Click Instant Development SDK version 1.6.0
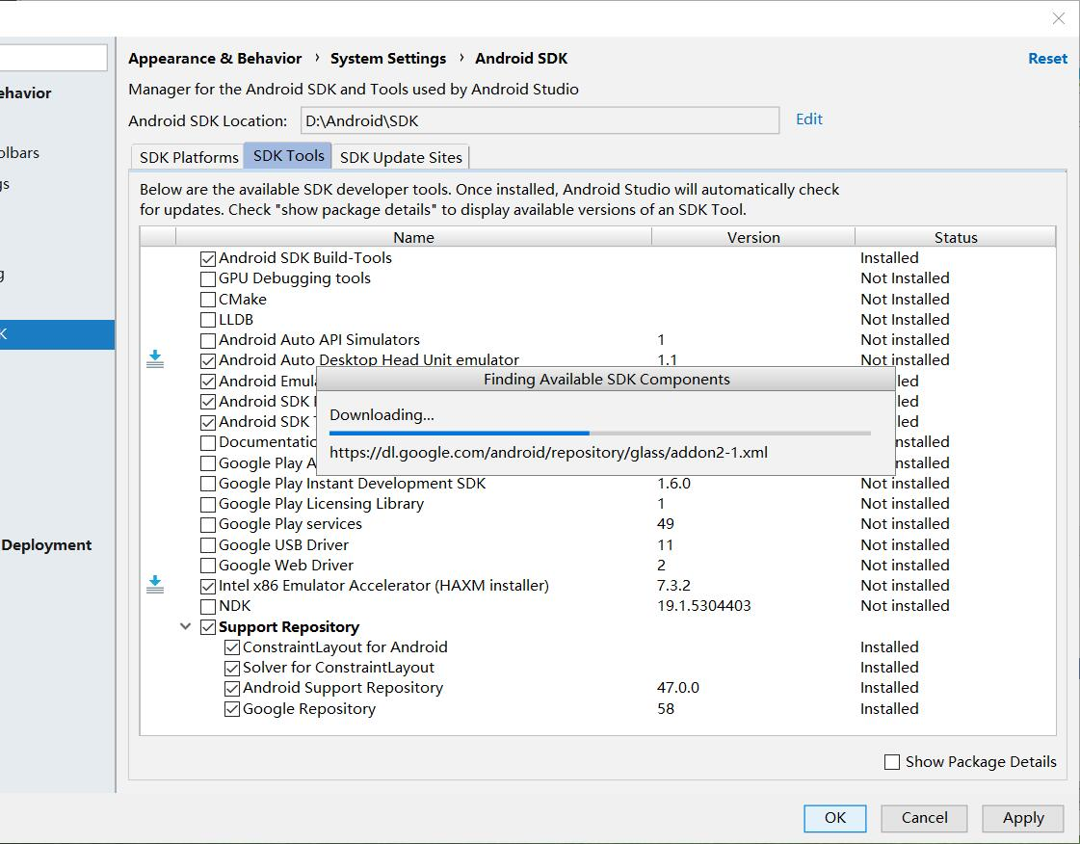This screenshot has height=844, width=1080. point(673,484)
